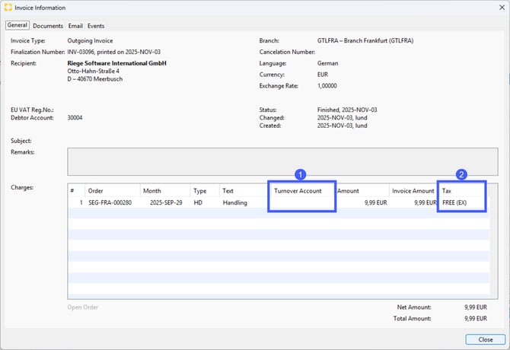510x350 pixels.
Task: Click the Open Order link below charges
Action: pyautogui.click(x=82, y=307)
